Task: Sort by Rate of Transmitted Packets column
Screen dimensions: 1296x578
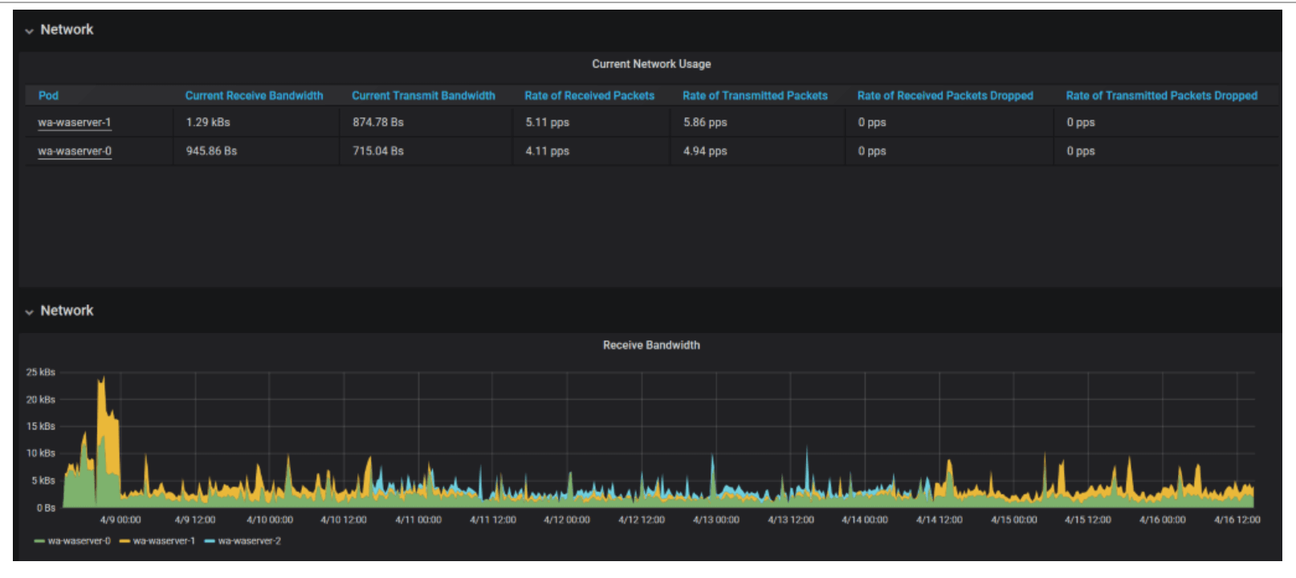Action: 755,96
